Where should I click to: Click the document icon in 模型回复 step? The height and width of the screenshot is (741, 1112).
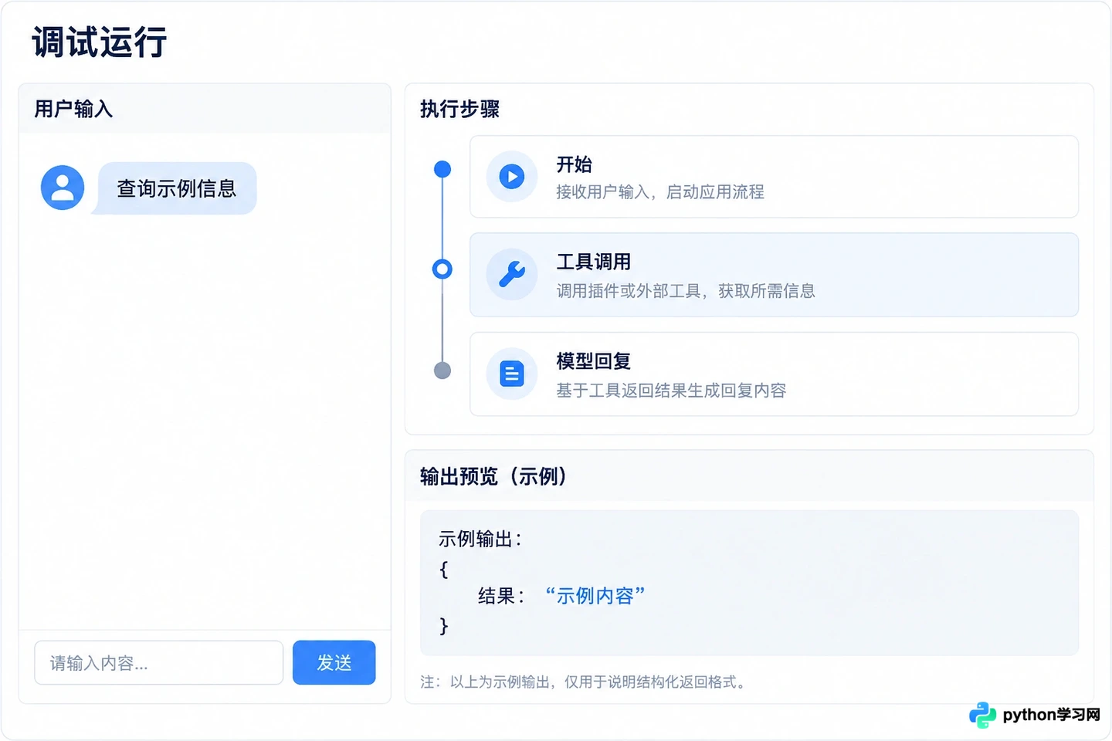click(x=511, y=374)
